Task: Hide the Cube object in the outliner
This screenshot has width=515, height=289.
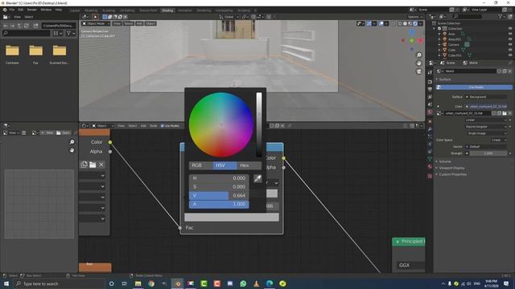Action: coord(510,50)
